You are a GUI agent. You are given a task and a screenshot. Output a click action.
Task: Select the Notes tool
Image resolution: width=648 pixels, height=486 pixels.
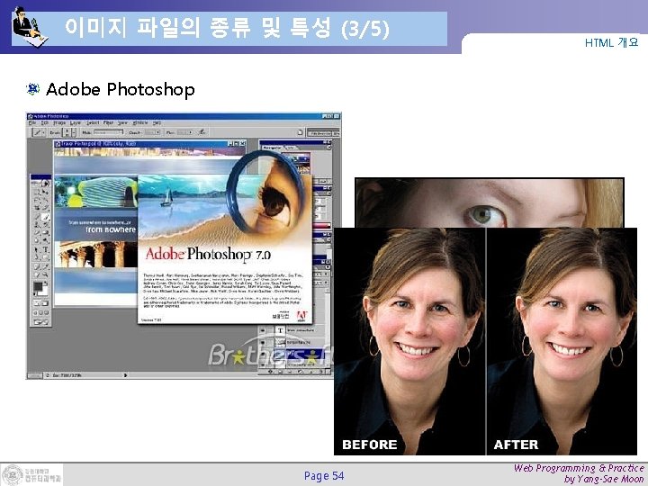36,266
